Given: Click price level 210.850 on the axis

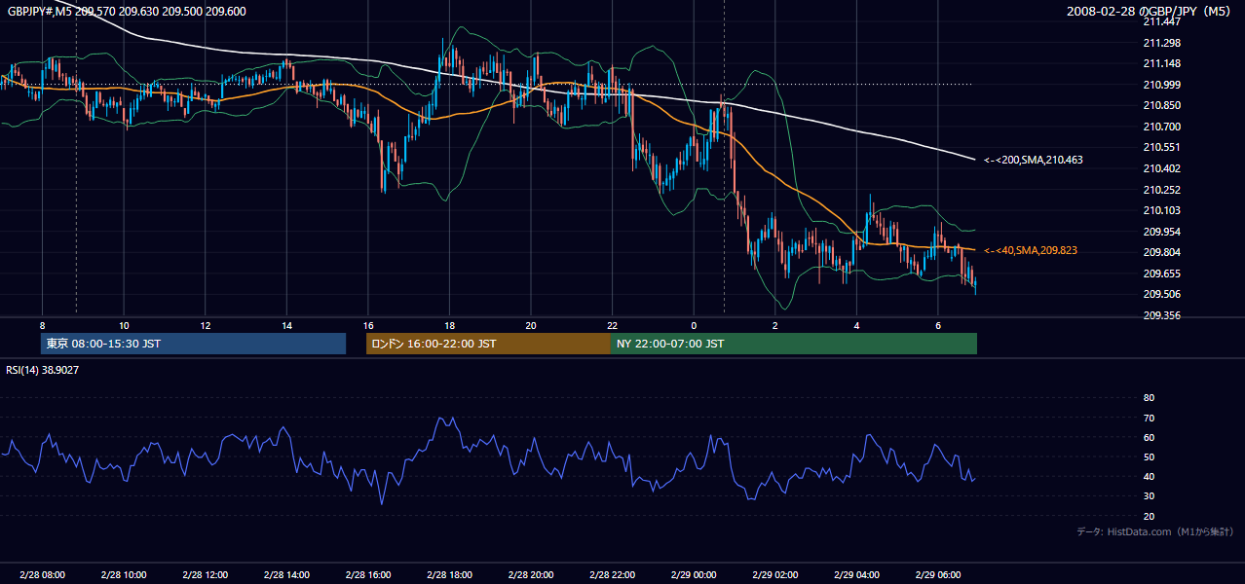Looking at the screenshot, I should click(x=1162, y=105).
